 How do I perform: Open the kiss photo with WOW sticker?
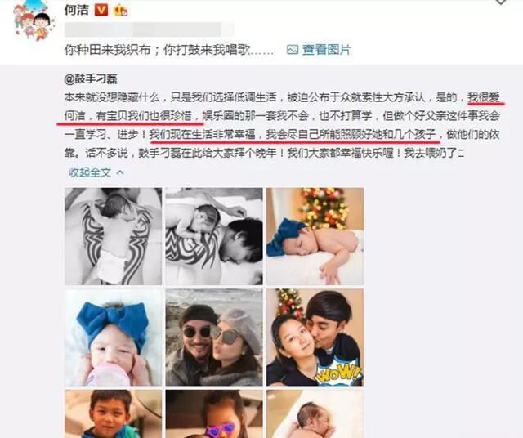(315, 337)
